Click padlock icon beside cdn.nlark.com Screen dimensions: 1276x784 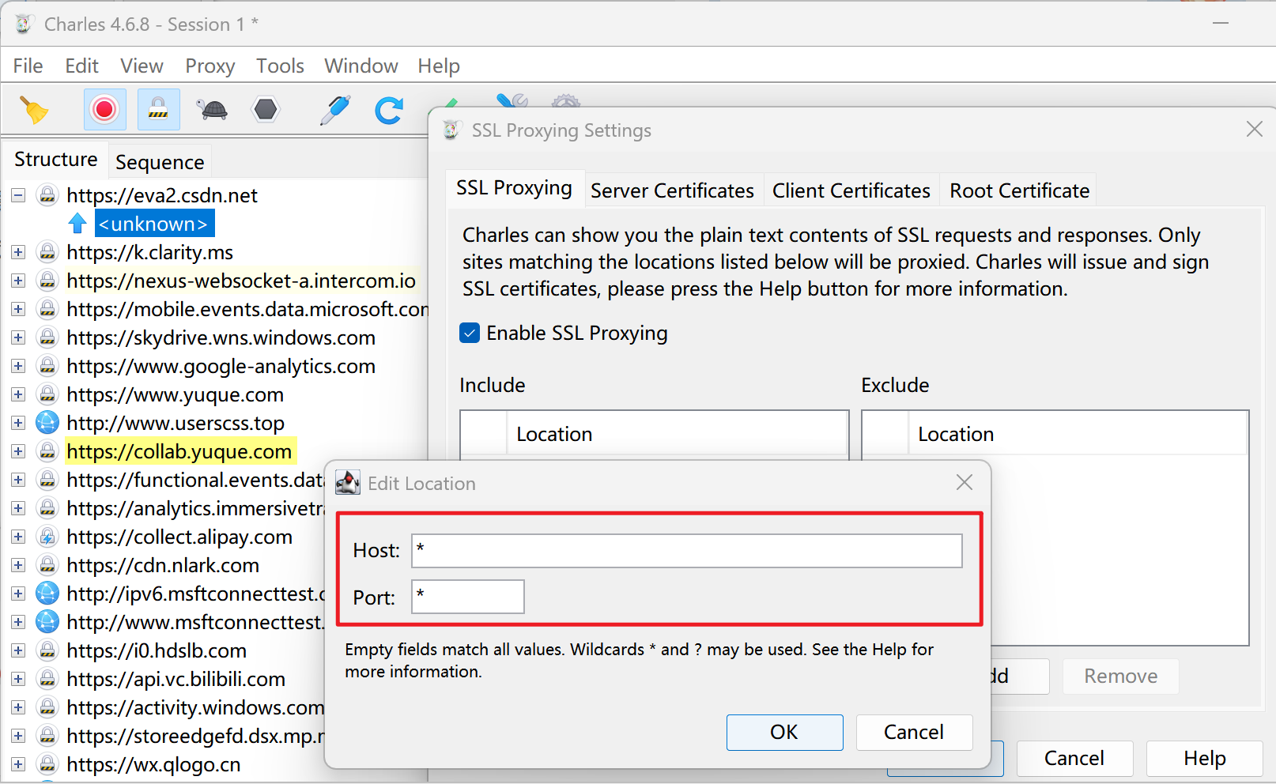(x=47, y=565)
